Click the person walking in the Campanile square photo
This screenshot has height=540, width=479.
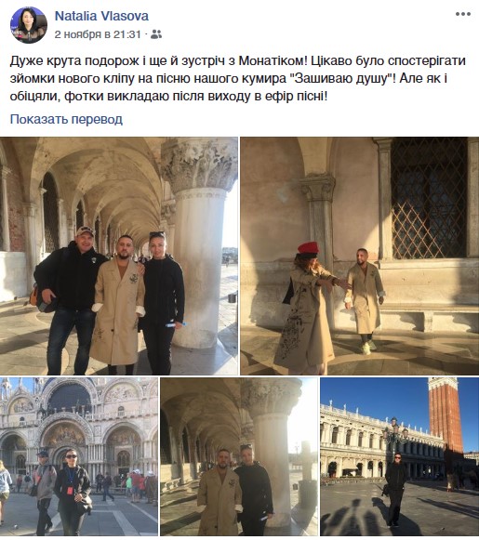pyautogui.click(x=394, y=490)
